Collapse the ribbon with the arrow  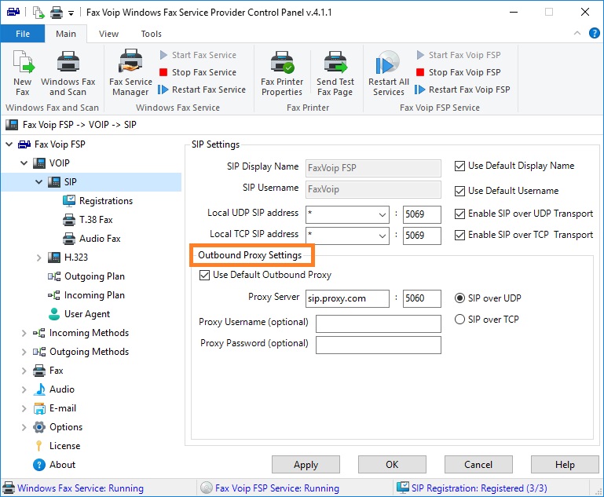[577, 34]
